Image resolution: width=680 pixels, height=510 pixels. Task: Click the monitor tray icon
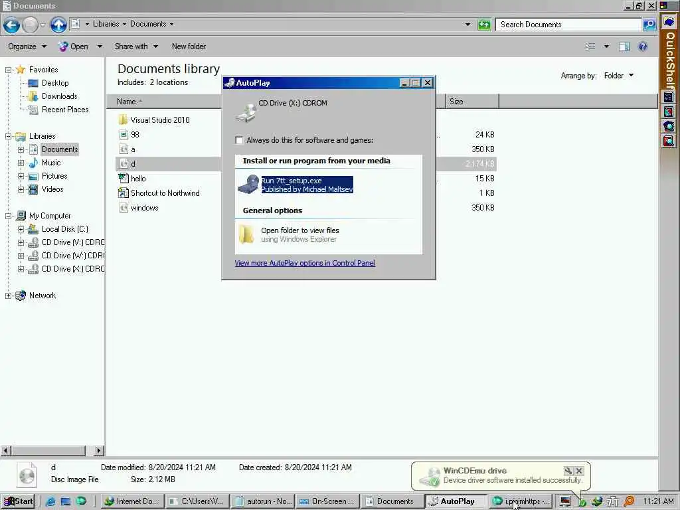pos(564,501)
